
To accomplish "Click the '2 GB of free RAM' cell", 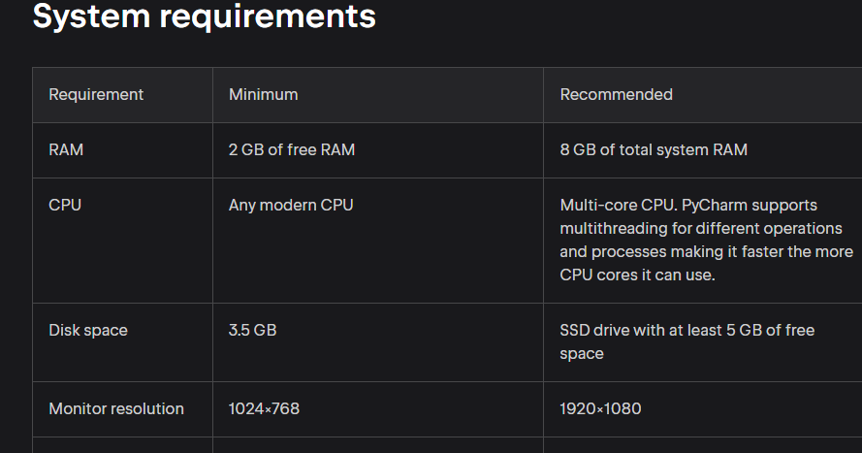I will click(291, 150).
